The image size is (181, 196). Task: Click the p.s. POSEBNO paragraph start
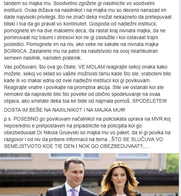[x=21, y=119]
